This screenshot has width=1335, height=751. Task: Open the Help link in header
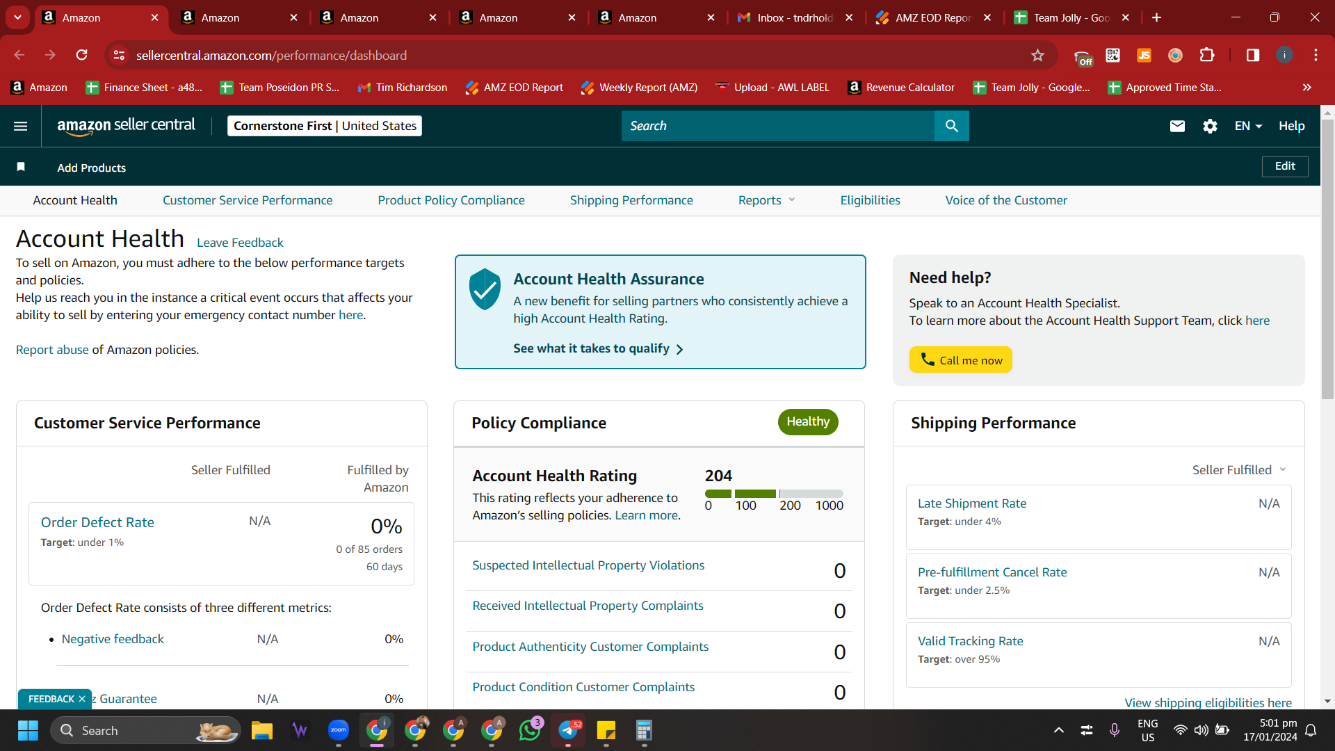pos(1291,126)
